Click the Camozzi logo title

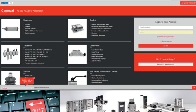[8, 11]
